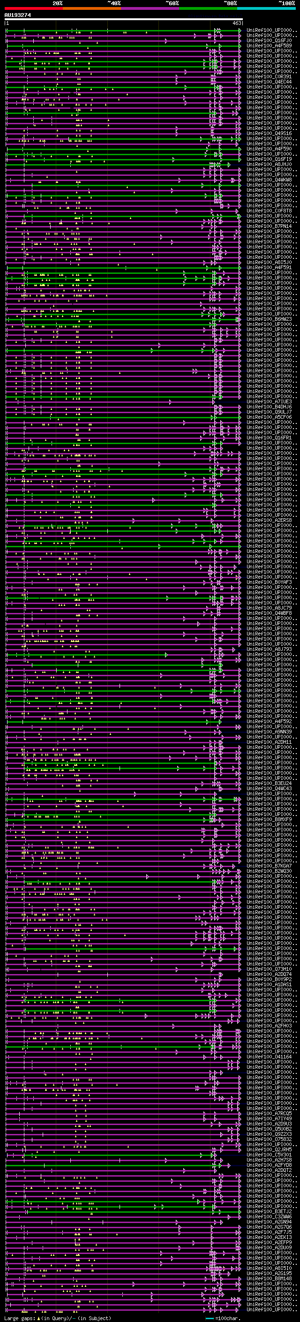The width and height of the screenshot is (300, 1322).
Task: Click the UniRef100_A2FYD8 entry
Action: point(269,1165)
